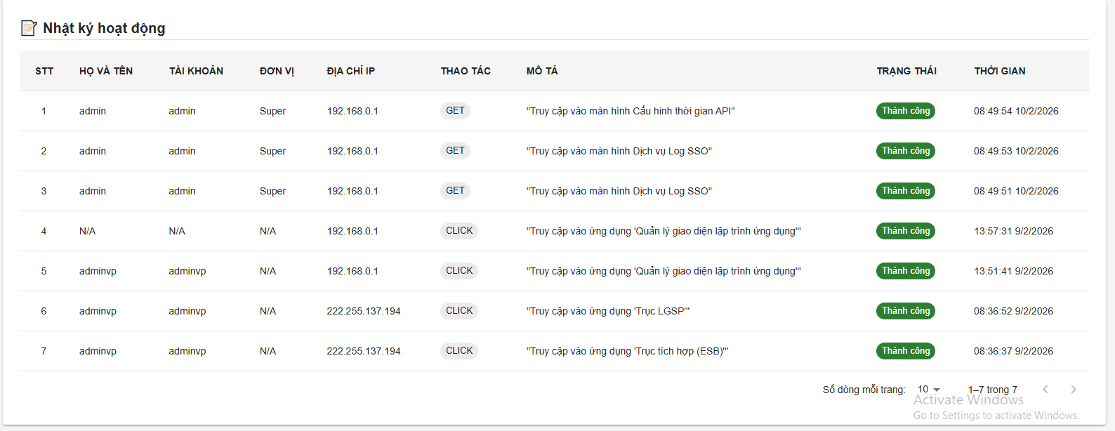Go to the previous page arrow
The width and height of the screenshot is (1115, 431).
[x=1045, y=390]
